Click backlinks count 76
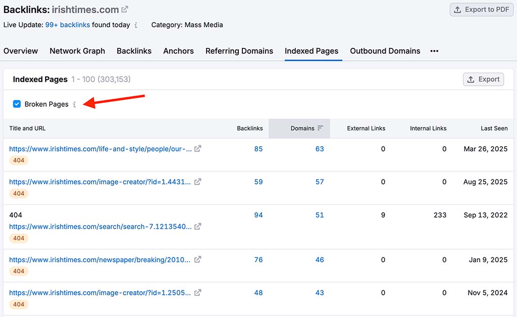 pos(258,260)
